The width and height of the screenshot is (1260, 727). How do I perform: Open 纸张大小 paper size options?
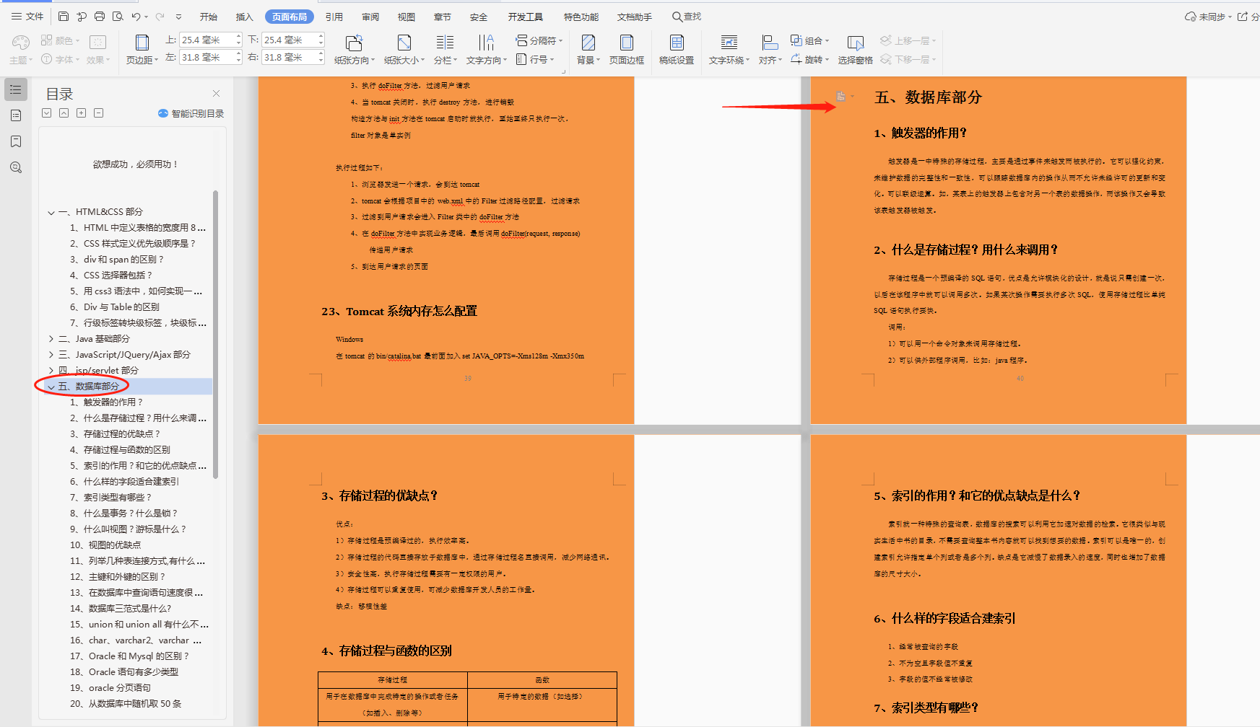coord(404,50)
